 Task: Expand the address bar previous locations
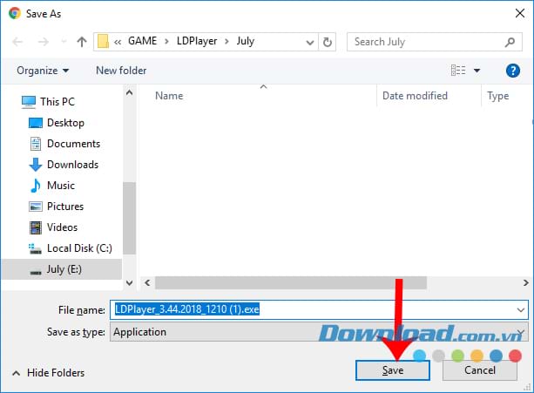(309, 42)
